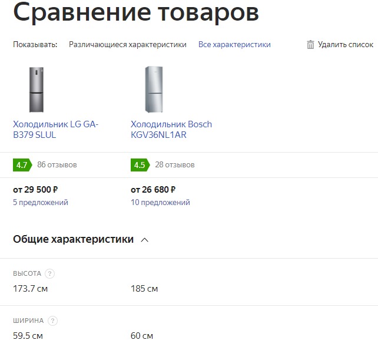Open the Холодильник Bosch KGV36NL1AR link

(x=171, y=130)
